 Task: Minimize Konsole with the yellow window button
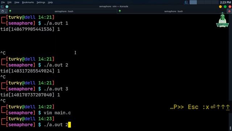[220, 7]
